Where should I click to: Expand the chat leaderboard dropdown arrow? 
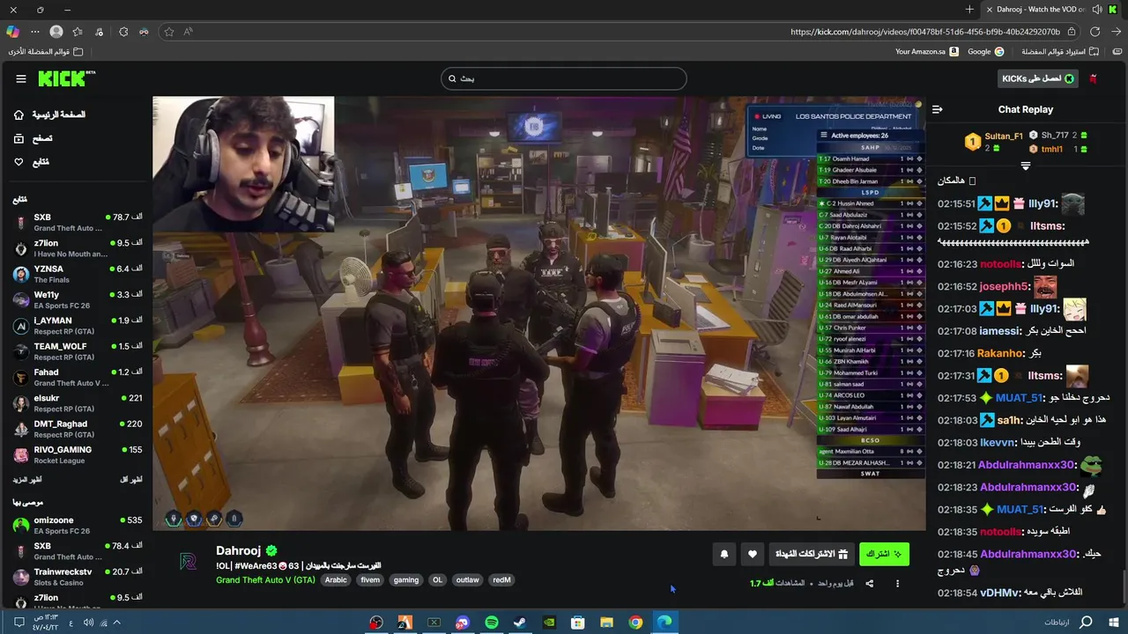1025,166
